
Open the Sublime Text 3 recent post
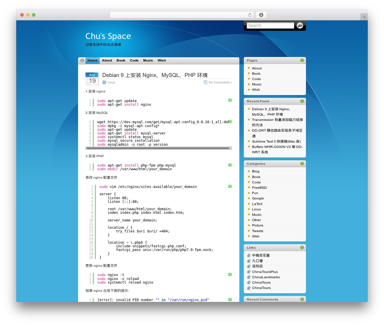click(x=276, y=142)
